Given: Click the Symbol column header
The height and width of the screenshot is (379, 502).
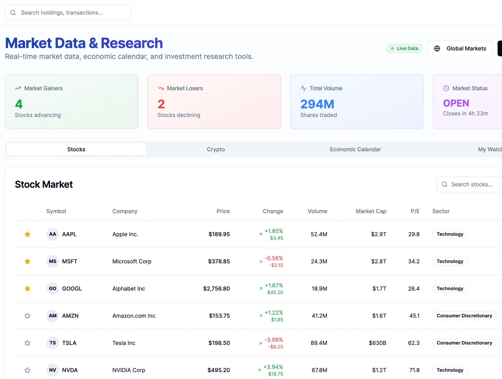Looking at the screenshot, I should [56, 211].
